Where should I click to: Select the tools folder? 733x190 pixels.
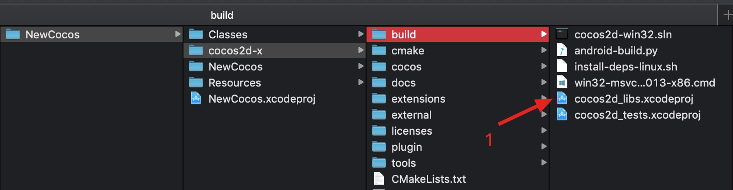coord(403,163)
